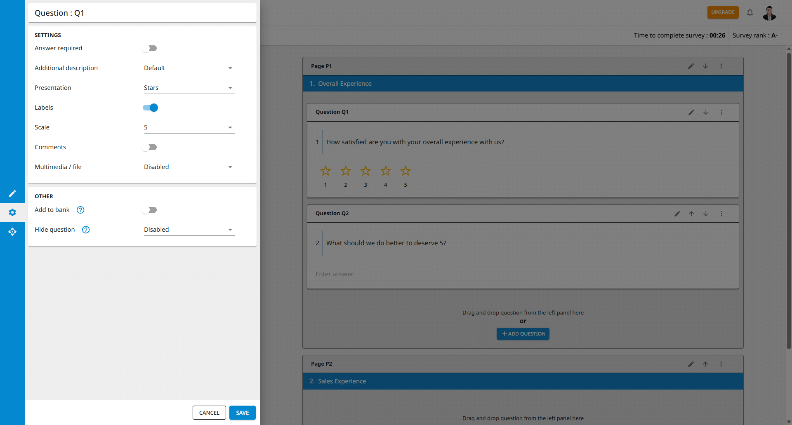This screenshot has width=792, height=425.
Task: Open the logic branching sidebar icon
Action: (12, 232)
